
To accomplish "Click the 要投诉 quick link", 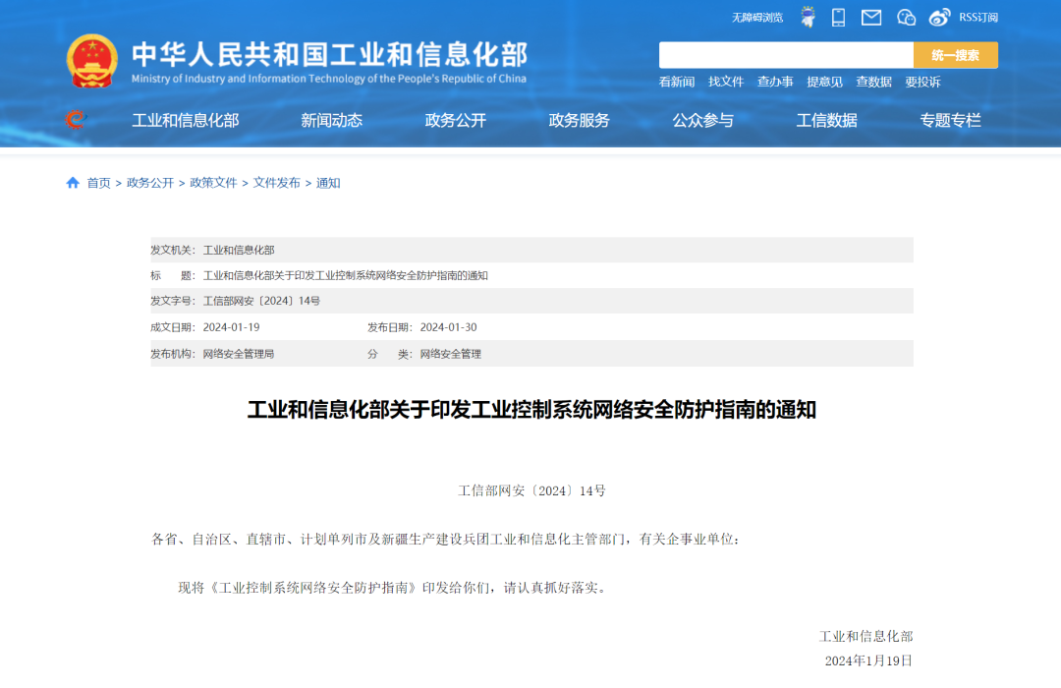I will [922, 82].
